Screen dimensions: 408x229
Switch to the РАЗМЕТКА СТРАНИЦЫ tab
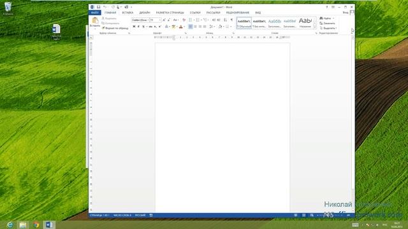coord(170,13)
